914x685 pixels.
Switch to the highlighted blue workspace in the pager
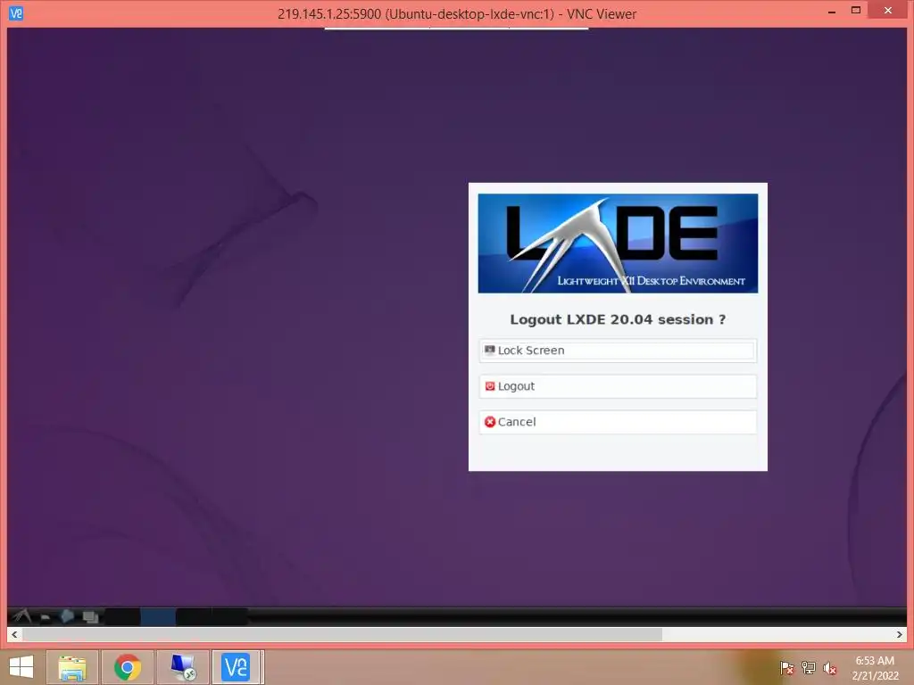click(x=158, y=616)
